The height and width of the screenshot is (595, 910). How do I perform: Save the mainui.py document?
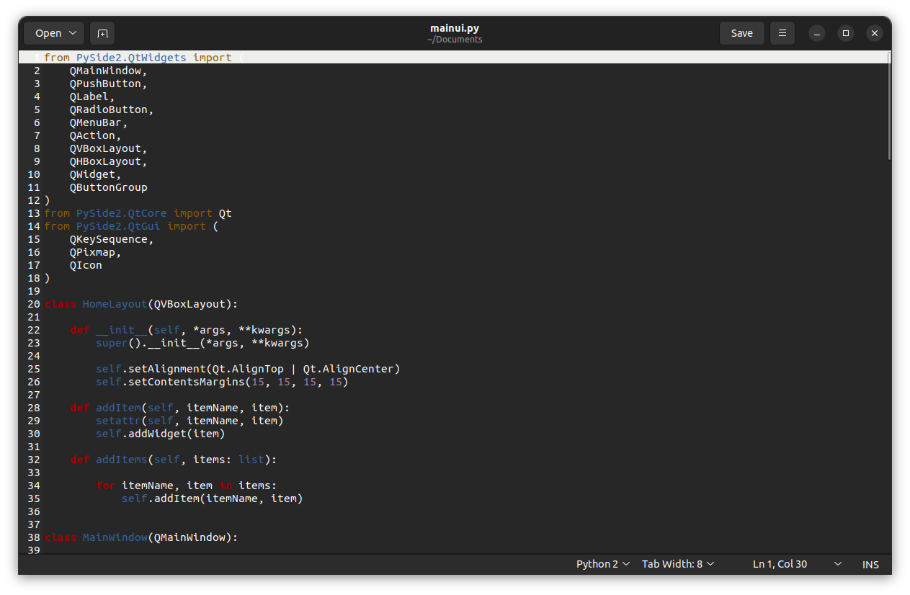click(x=741, y=33)
